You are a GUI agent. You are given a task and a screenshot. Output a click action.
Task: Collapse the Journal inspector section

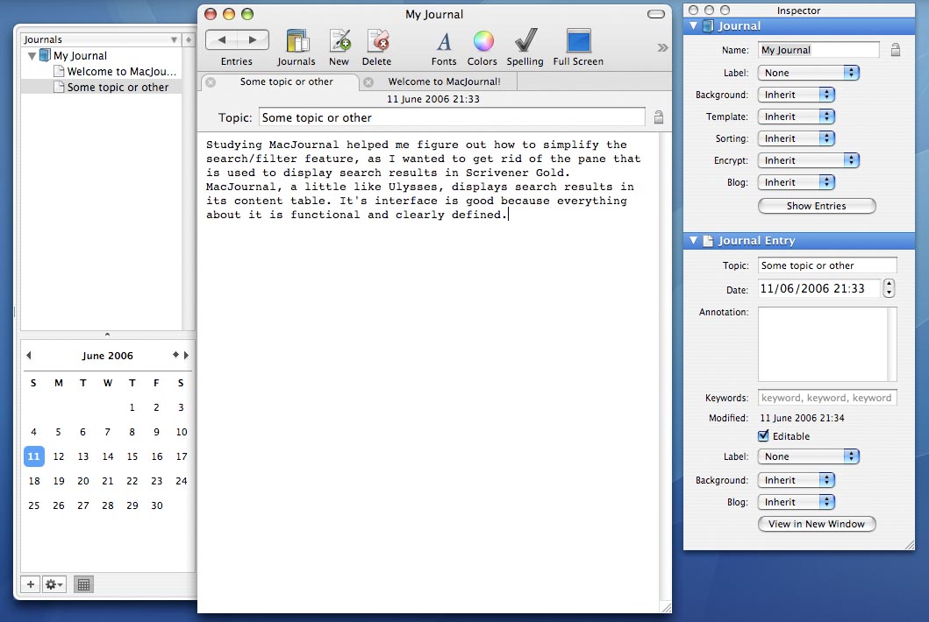point(693,26)
